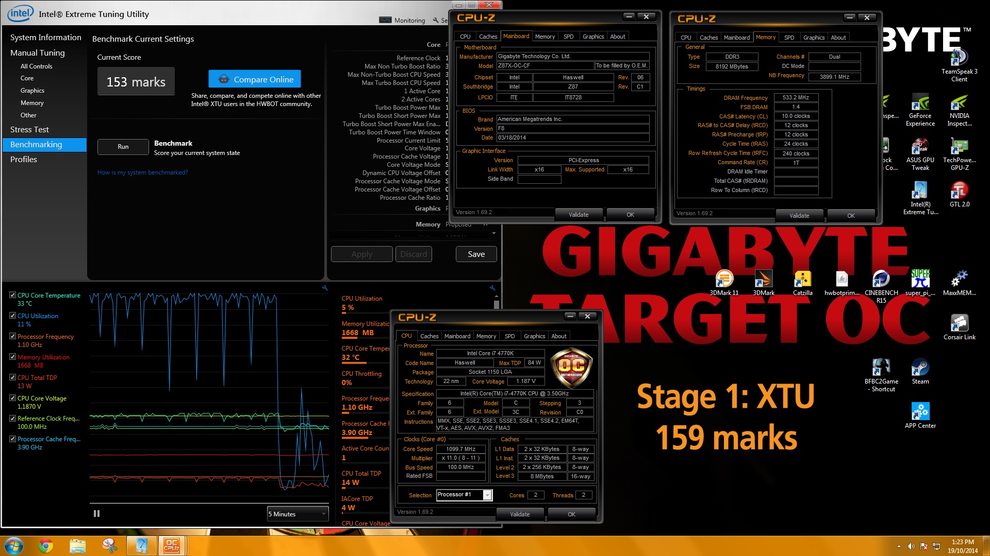The width and height of the screenshot is (990, 556).
Task: Open the Graphics tab in bottom CPU-Z window
Action: tap(534, 336)
